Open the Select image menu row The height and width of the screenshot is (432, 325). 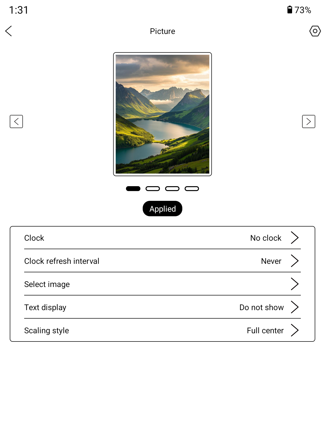[x=154, y=284]
